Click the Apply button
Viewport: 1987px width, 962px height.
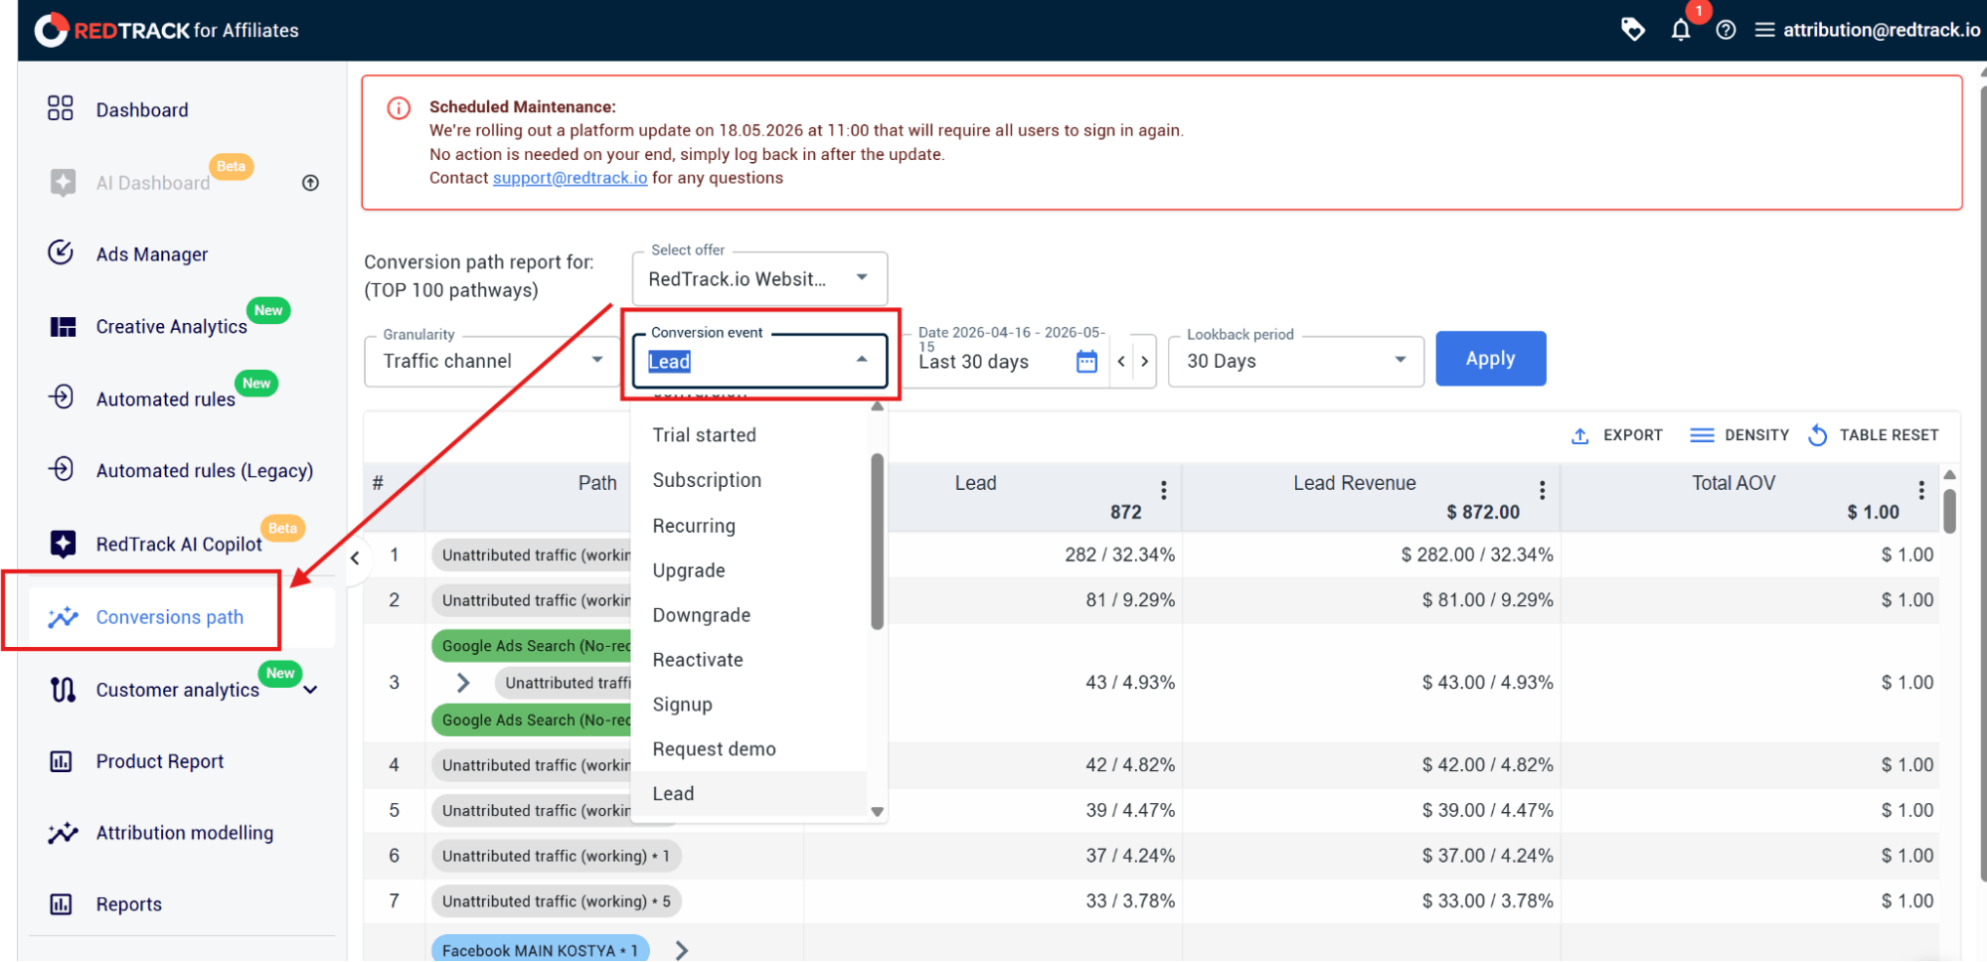(x=1490, y=359)
